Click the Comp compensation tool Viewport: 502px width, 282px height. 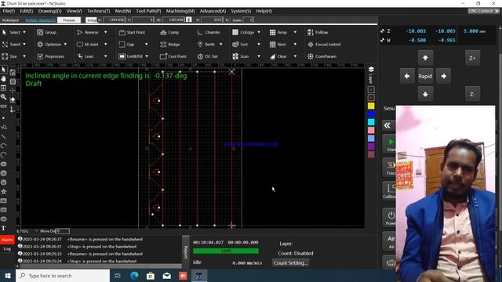tap(169, 32)
